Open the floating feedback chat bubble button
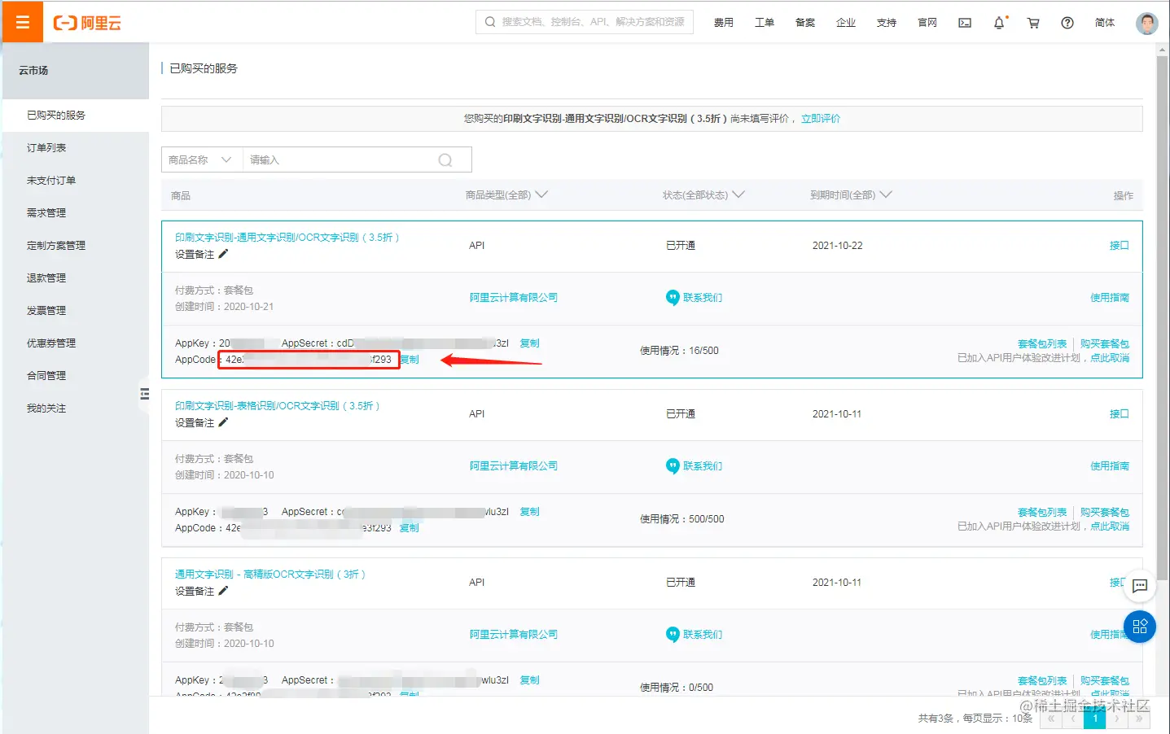This screenshot has height=734, width=1170. point(1140,586)
